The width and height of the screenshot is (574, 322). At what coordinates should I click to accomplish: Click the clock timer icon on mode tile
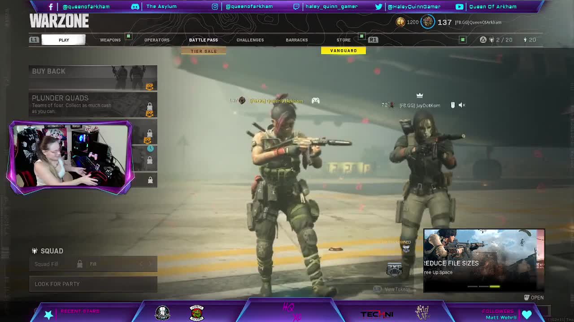click(x=151, y=148)
